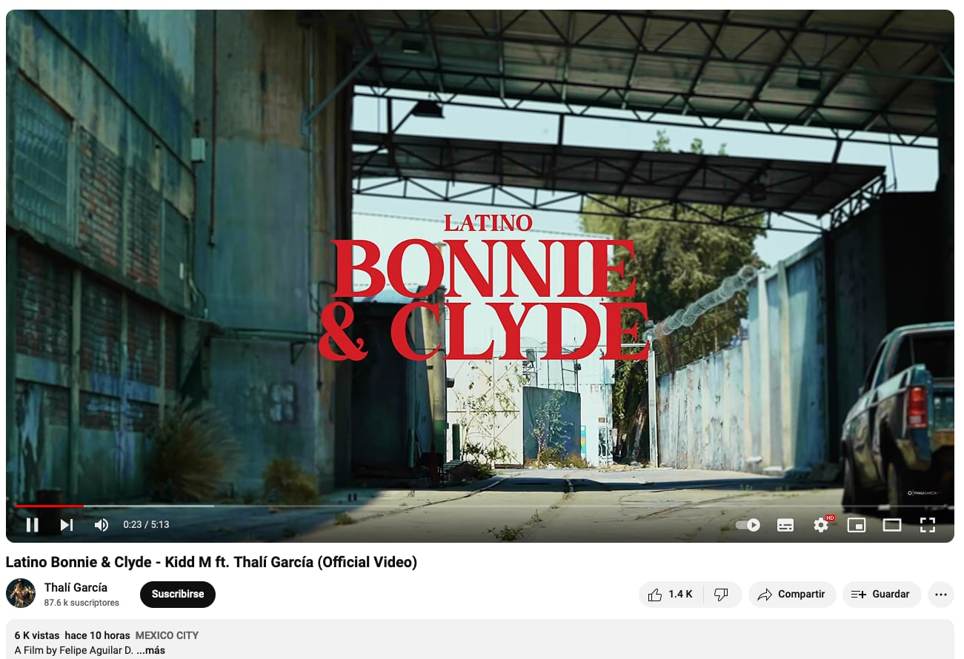Open video settings gear menu

[x=821, y=525]
